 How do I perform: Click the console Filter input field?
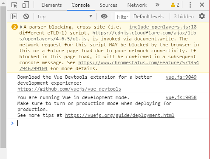pos(122,17)
